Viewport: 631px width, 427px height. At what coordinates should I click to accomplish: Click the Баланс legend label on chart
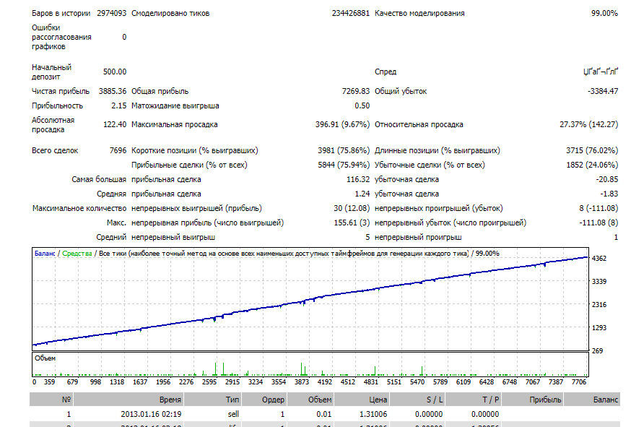click(45, 254)
